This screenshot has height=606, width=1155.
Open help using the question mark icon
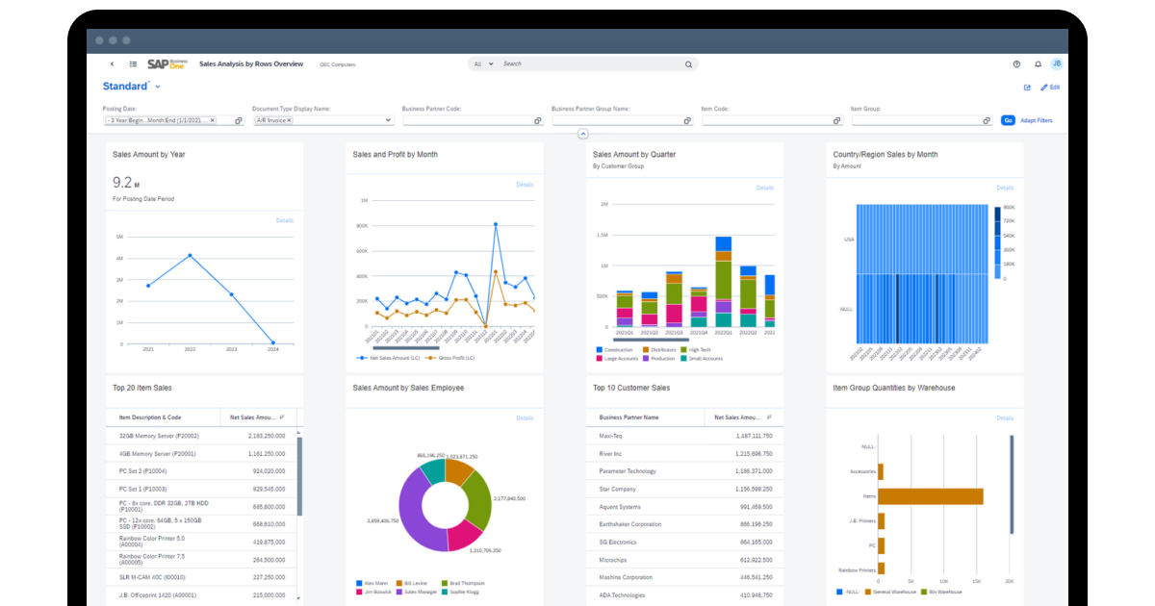click(1015, 63)
